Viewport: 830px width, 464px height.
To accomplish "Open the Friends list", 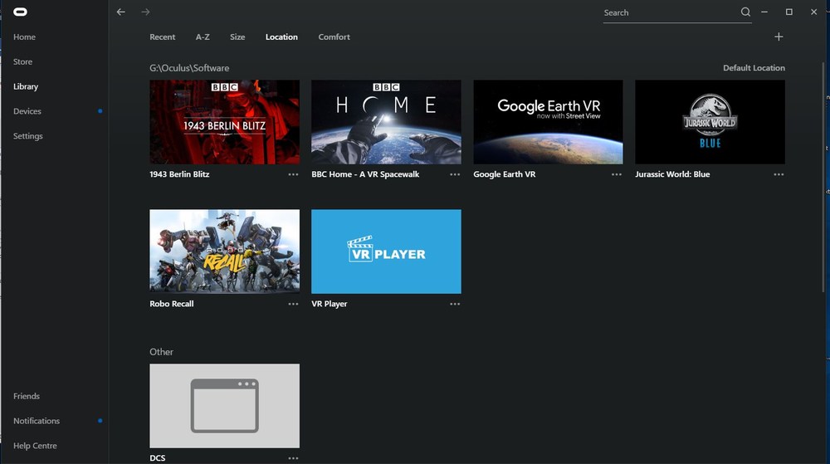I will (27, 396).
